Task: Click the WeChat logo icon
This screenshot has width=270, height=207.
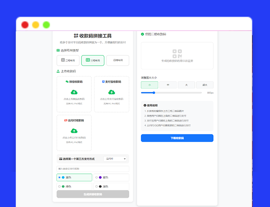Action: tap(67, 82)
